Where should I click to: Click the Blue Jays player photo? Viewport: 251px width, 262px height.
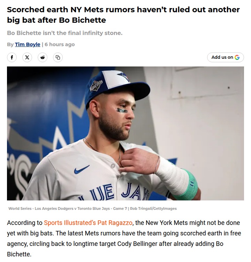125,133
